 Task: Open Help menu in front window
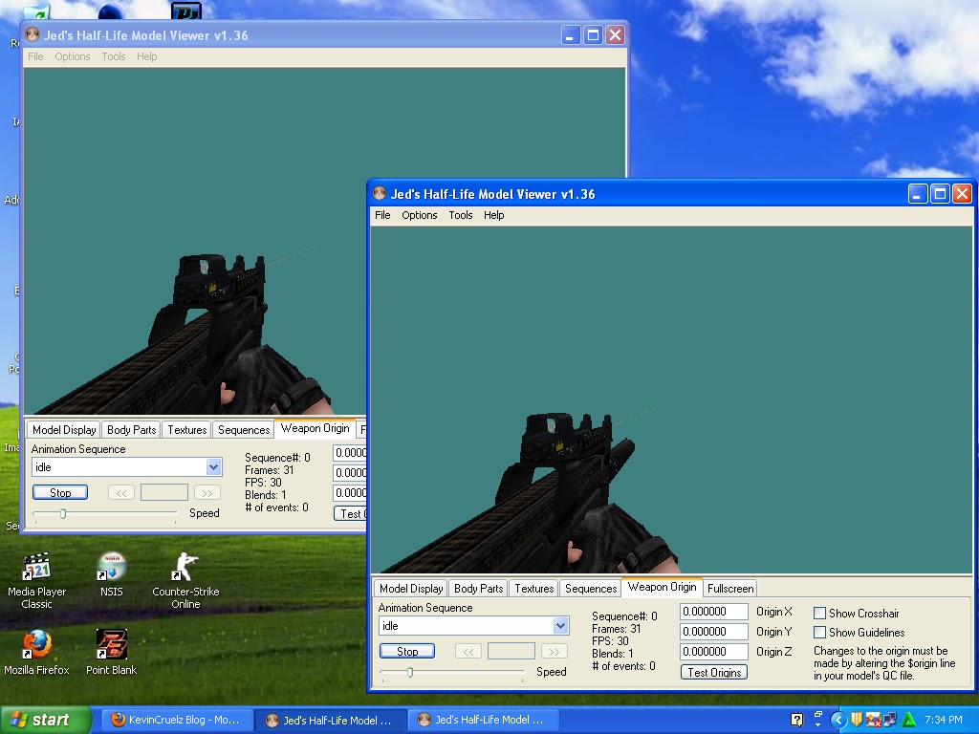tap(493, 215)
